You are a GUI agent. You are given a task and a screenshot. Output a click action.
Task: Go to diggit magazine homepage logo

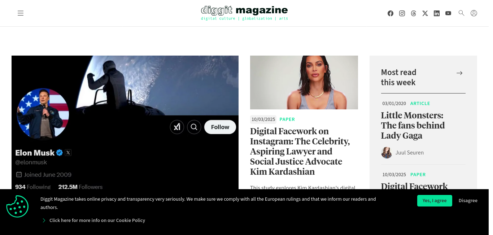244,13
